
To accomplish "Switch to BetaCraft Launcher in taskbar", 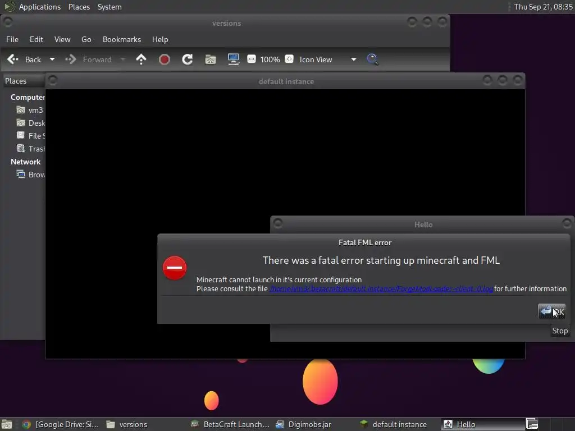I will click(230, 424).
